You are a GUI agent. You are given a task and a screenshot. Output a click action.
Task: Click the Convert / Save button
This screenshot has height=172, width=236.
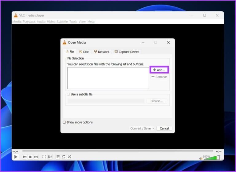pos(140,128)
